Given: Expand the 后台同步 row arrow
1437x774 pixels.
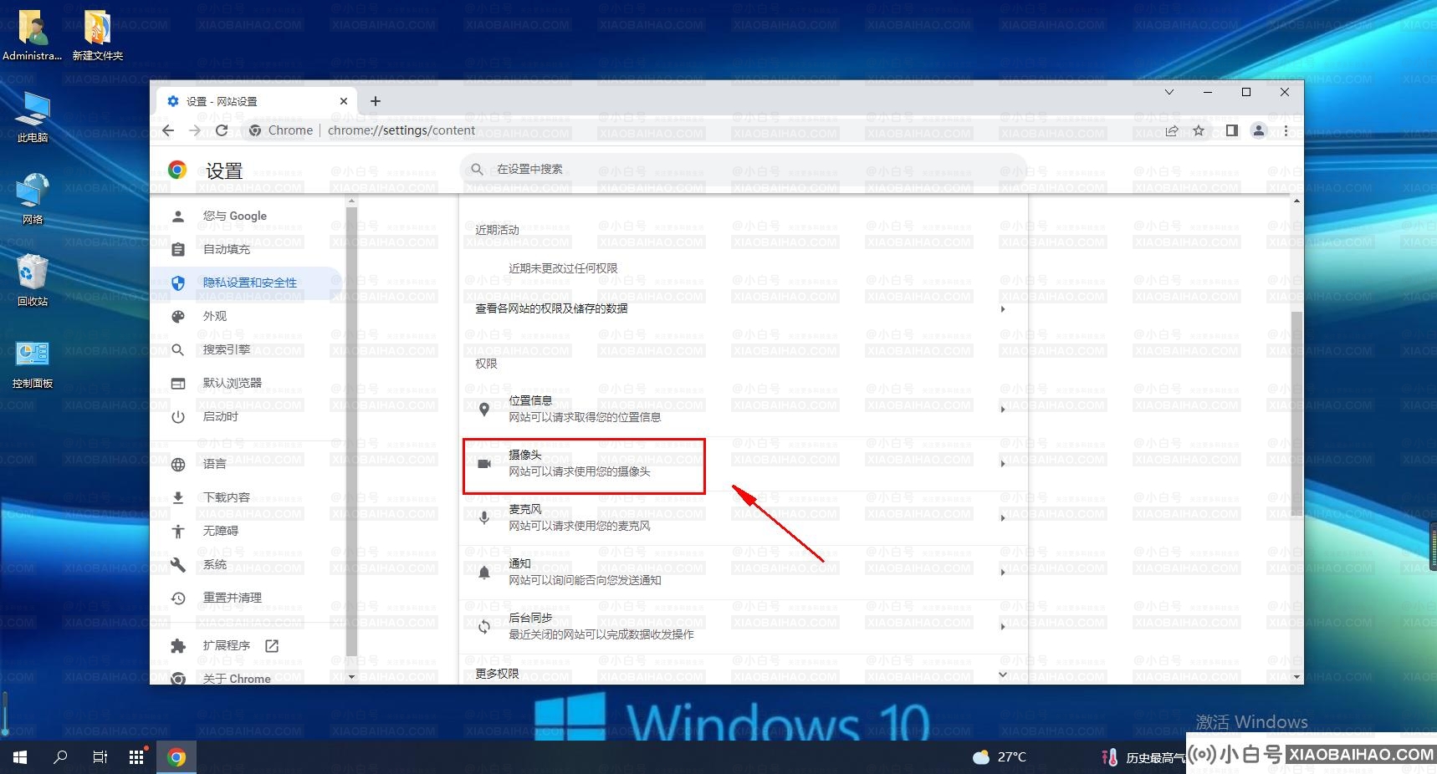Looking at the screenshot, I should pyautogui.click(x=1002, y=627).
